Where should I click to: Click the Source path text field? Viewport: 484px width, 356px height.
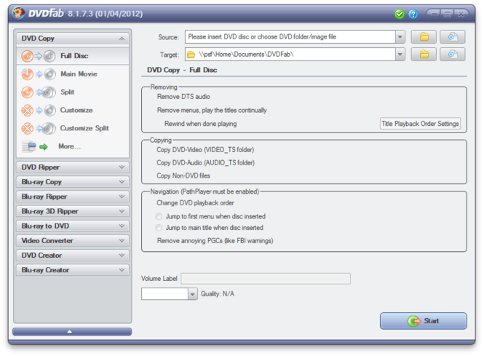pyautogui.click(x=290, y=37)
